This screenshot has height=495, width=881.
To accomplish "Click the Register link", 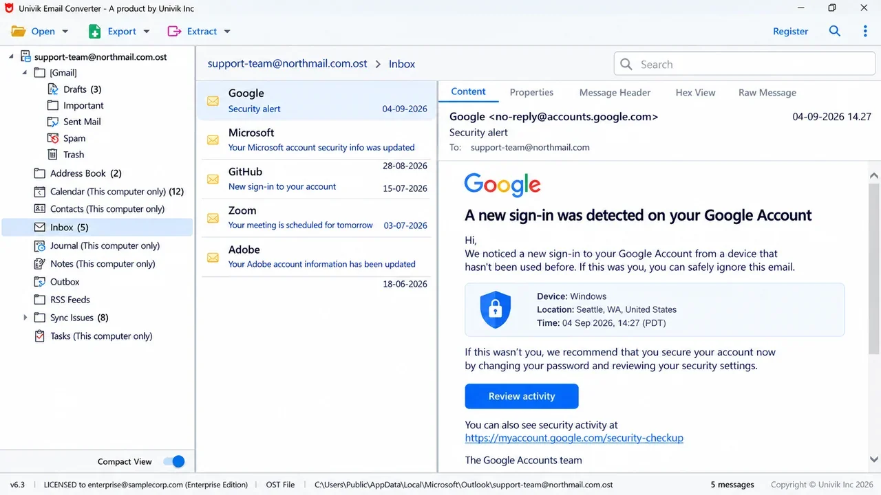I will point(790,32).
